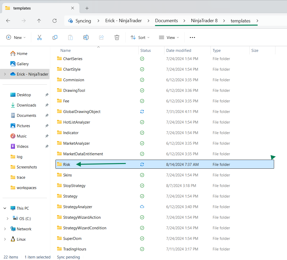This screenshot has height=260, width=287.
Task: Click the Rename icon in toolbar
Action: tap(86, 37)
